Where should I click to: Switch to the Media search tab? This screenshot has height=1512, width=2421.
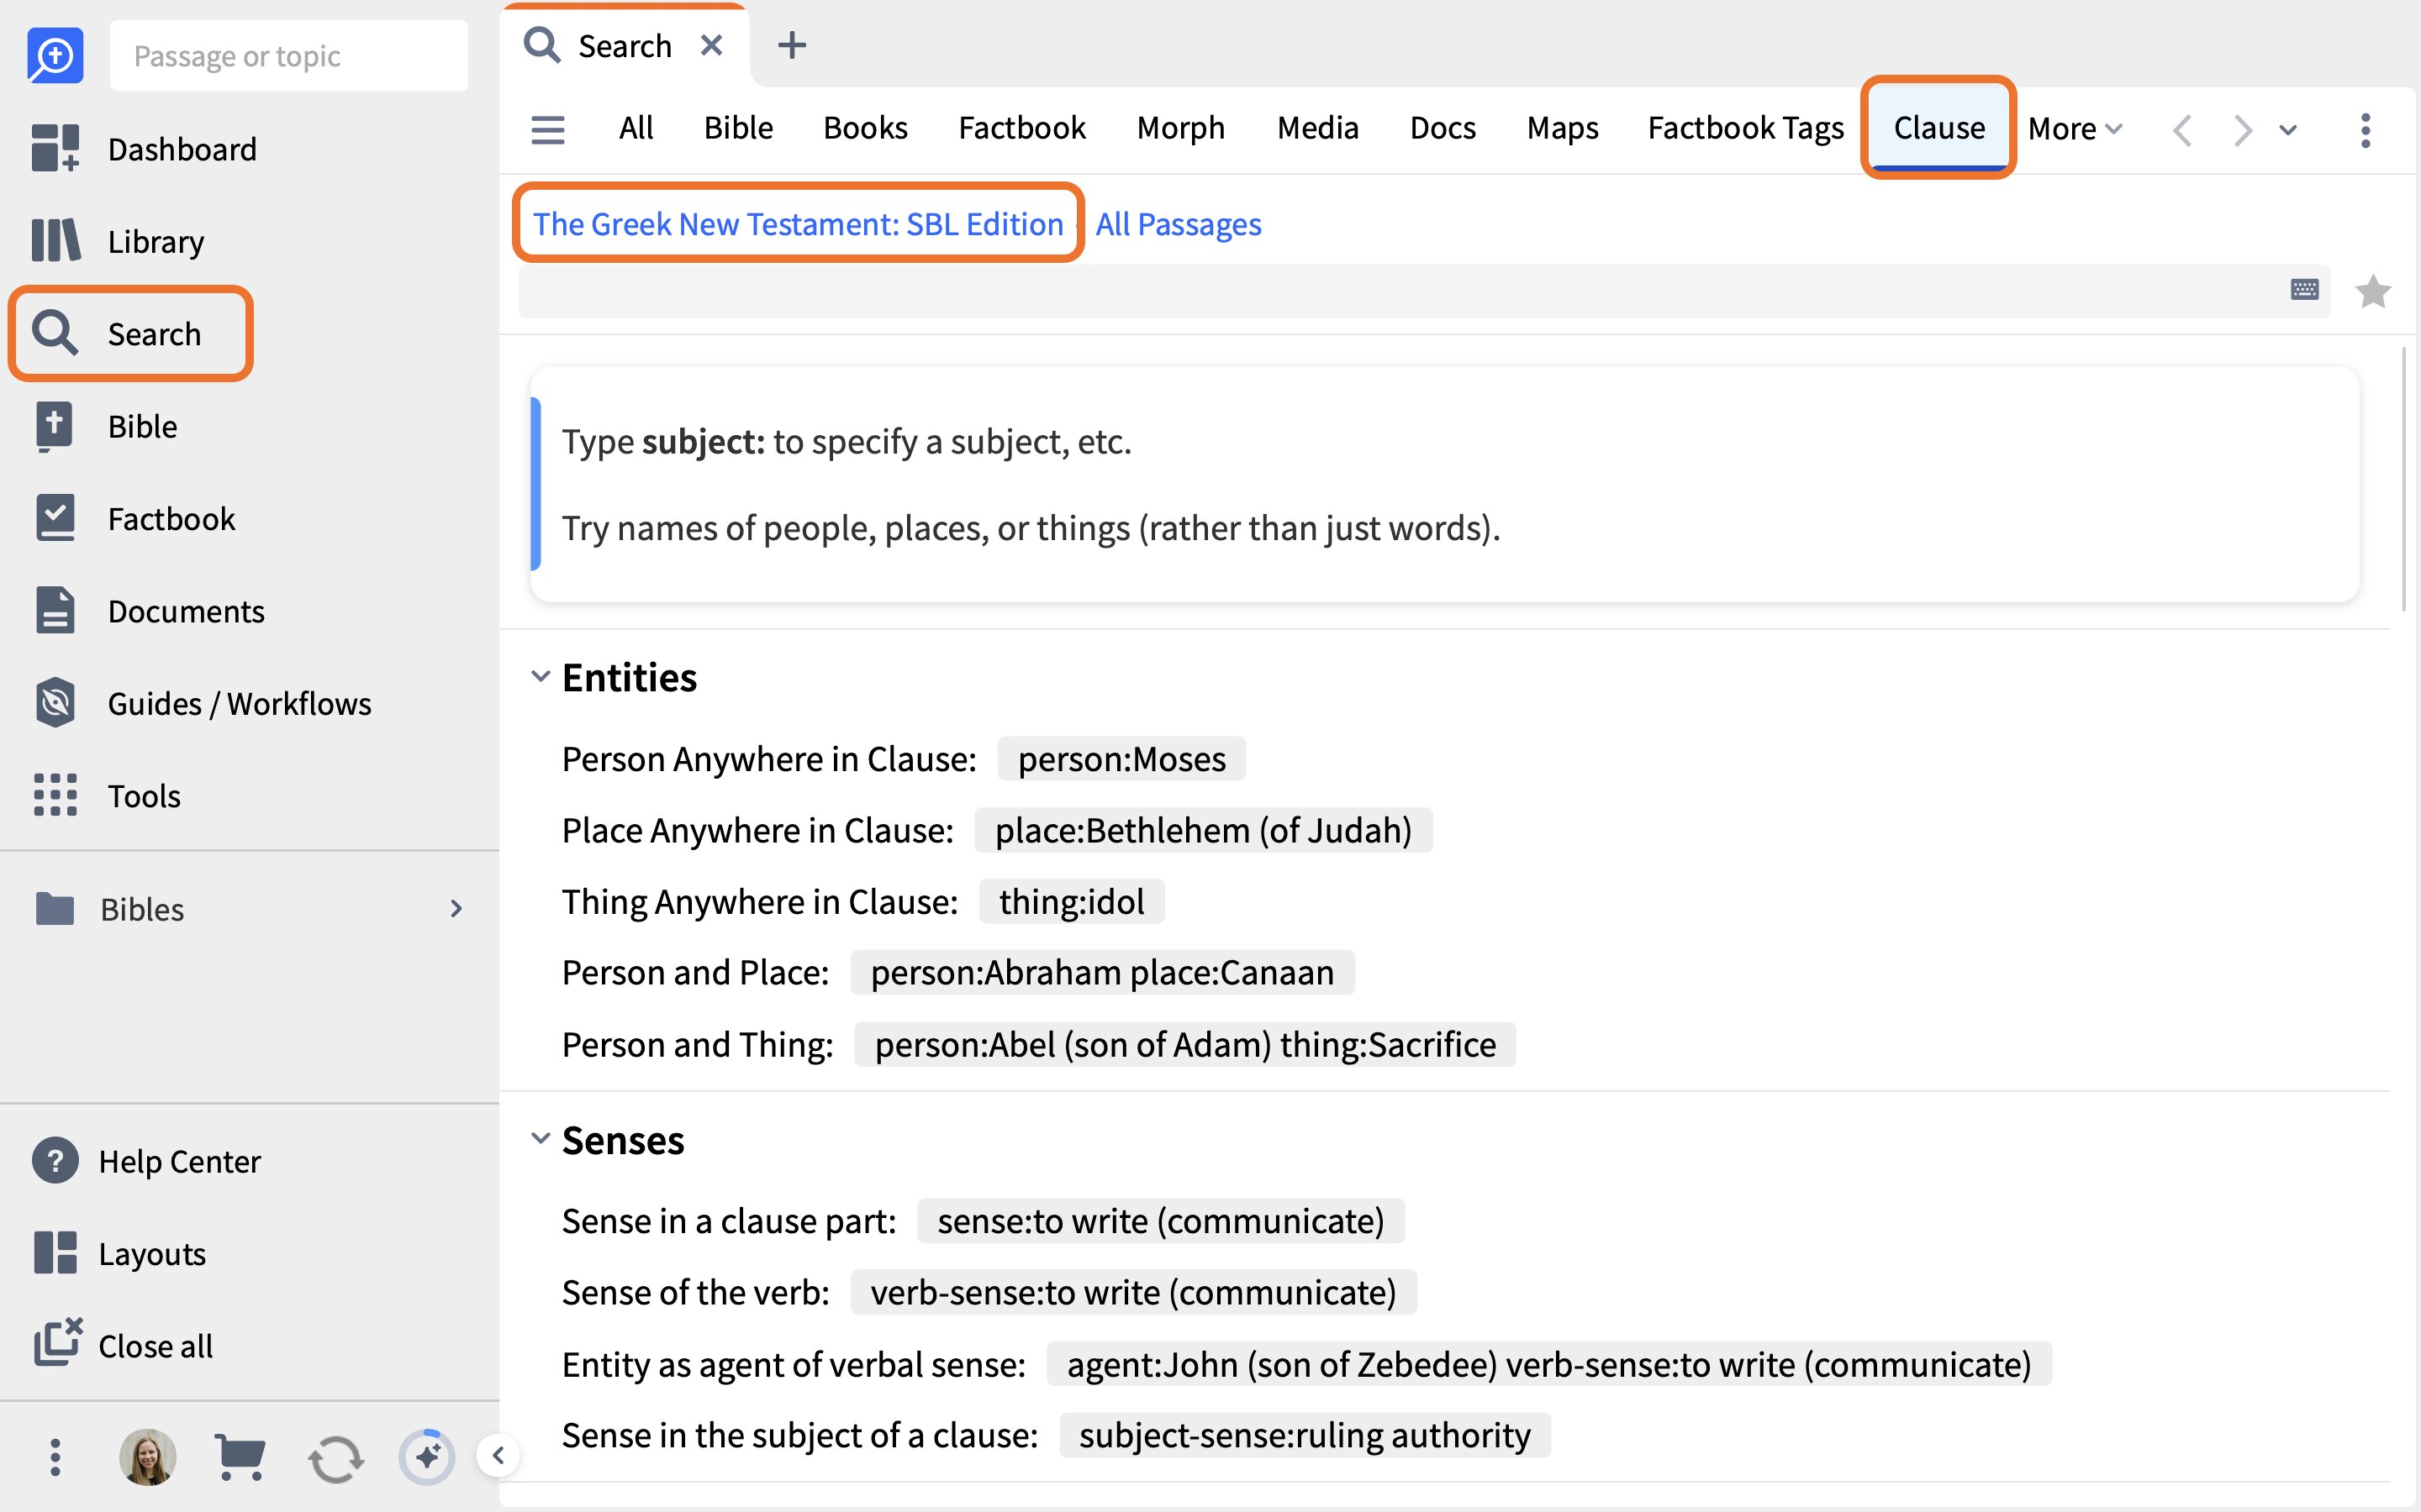click(x=1317, y=128)
